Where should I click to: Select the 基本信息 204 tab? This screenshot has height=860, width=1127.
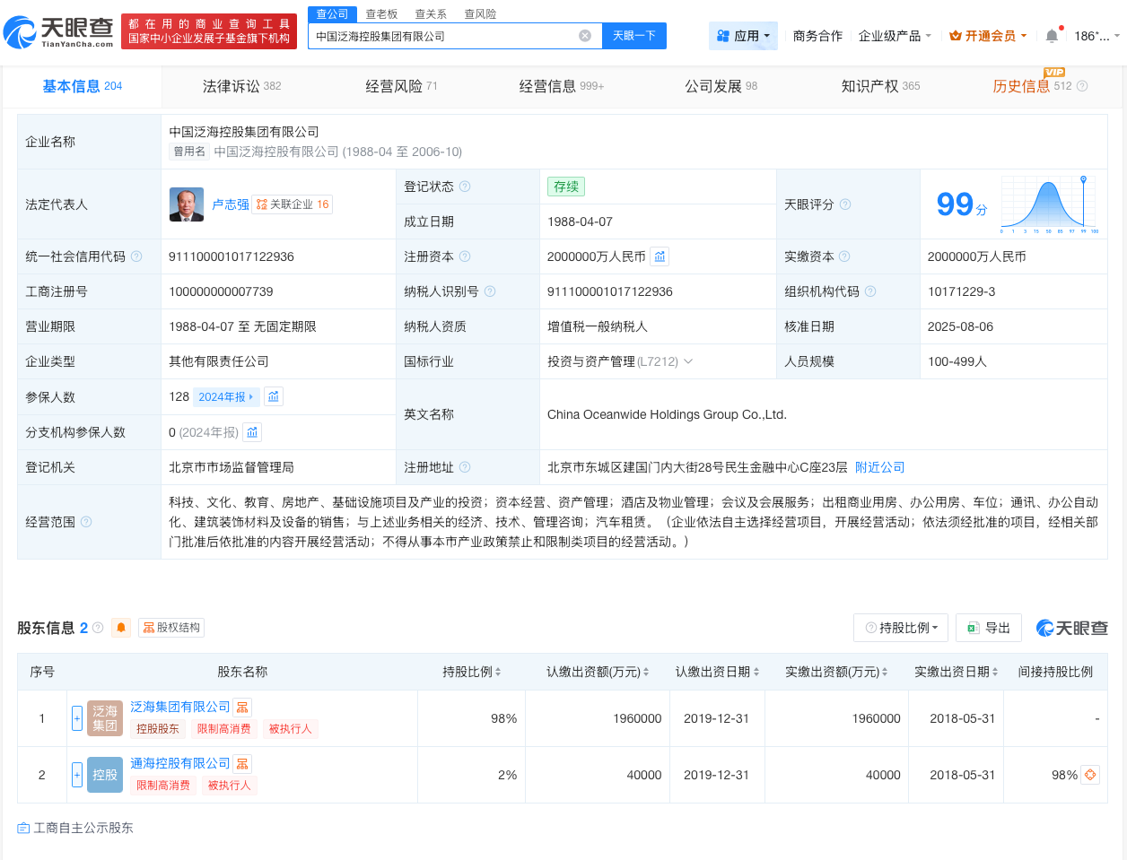83,86
